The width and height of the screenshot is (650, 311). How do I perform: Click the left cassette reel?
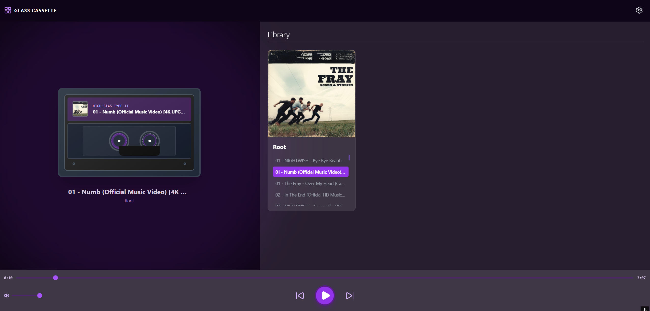119,141
